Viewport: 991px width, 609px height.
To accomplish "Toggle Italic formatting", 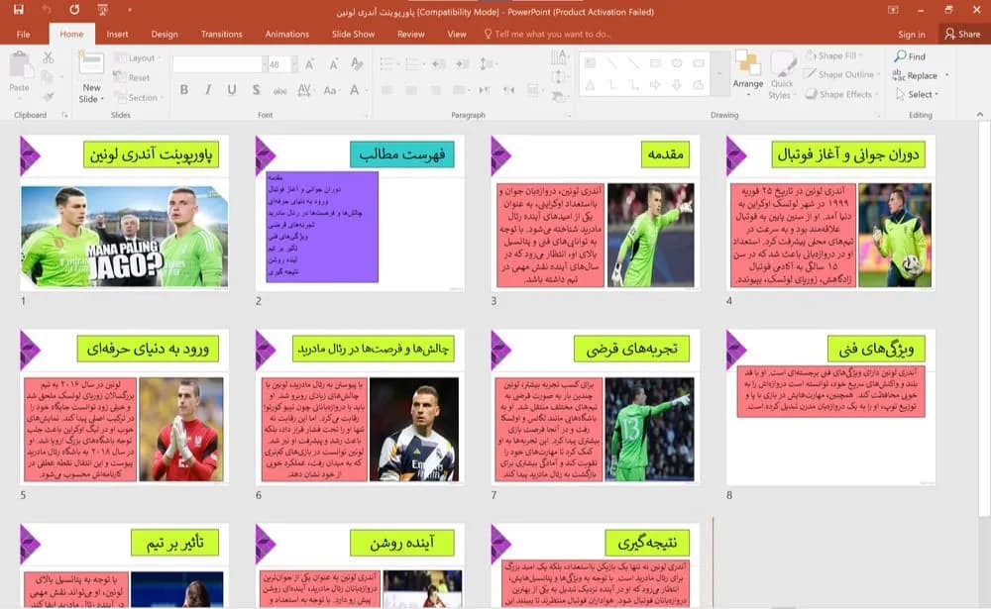I will click(208, 90).
